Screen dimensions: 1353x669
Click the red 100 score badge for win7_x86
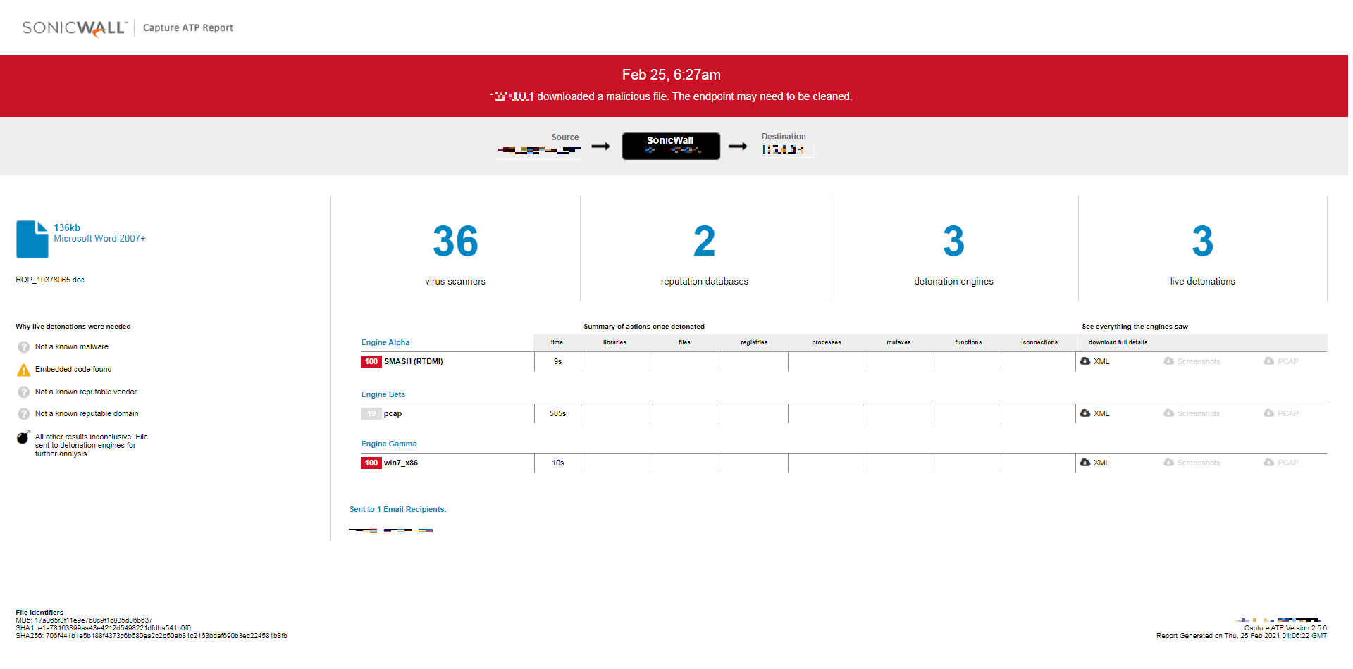[371, 463]
